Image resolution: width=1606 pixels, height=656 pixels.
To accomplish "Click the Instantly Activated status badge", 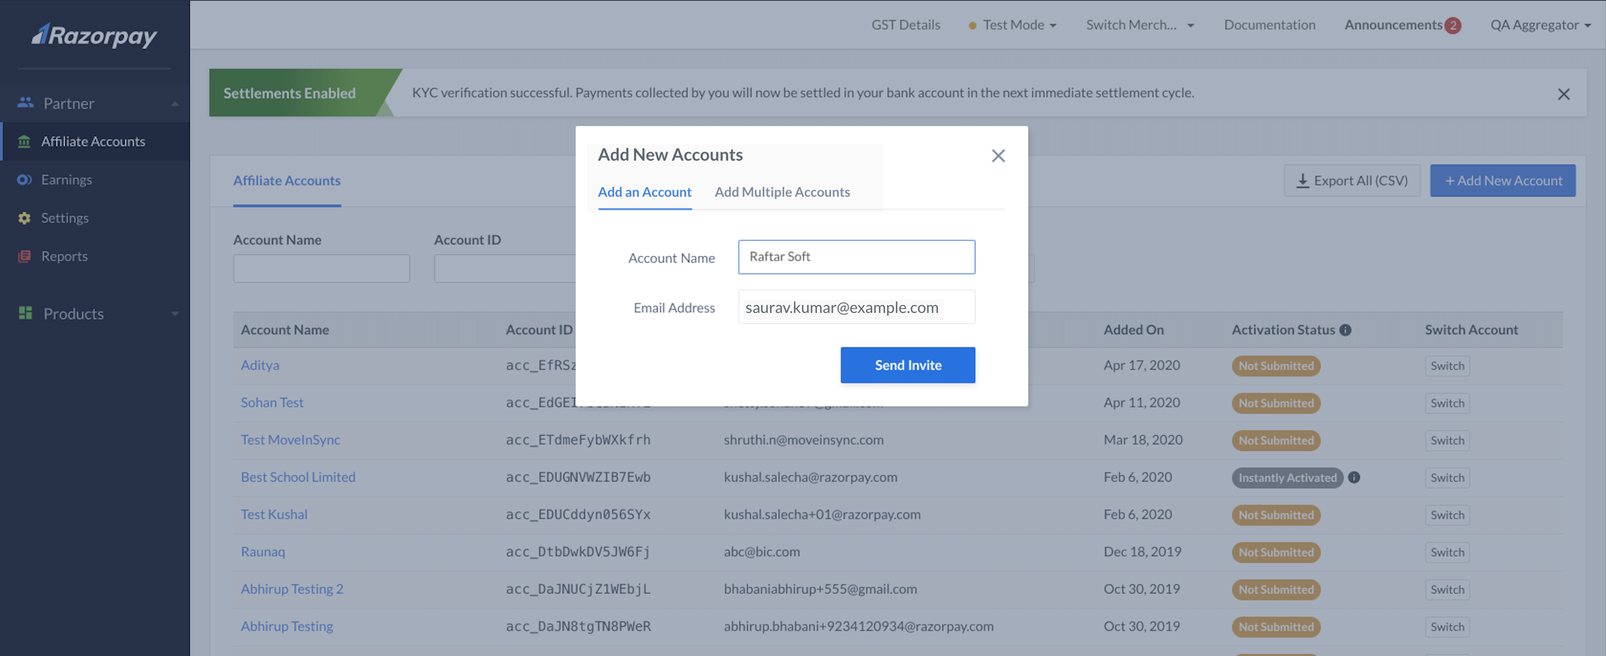I will click(x=1287, y=478).
